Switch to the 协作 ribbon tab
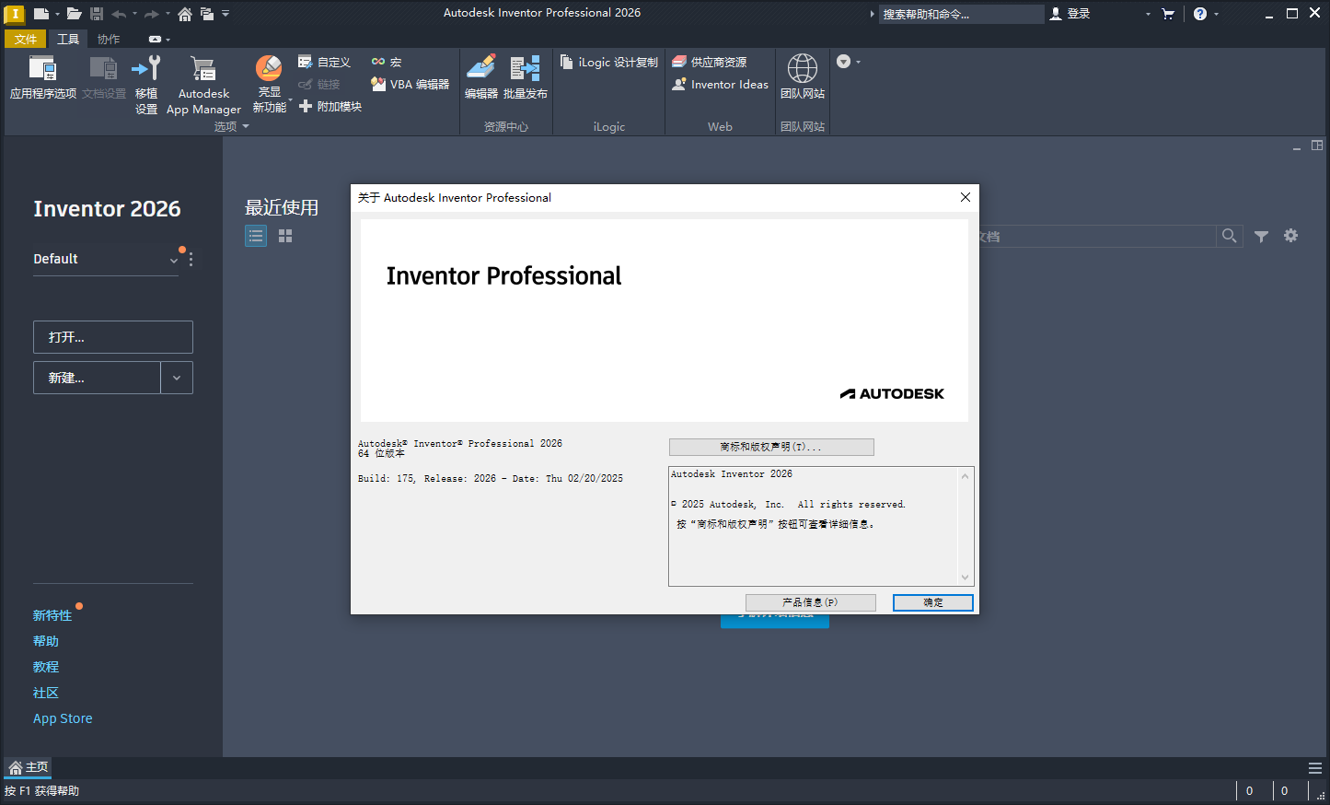Screen dimensions: 1330x805 pos(108,39)
